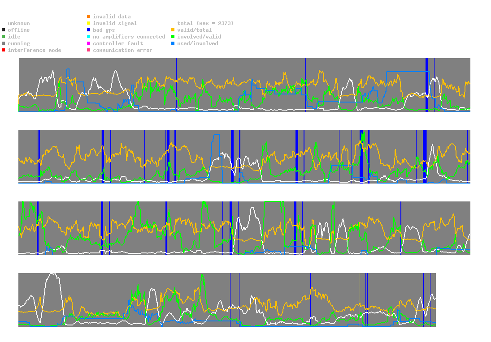Select the 'invalid signal' legend label

pos(115,23)
